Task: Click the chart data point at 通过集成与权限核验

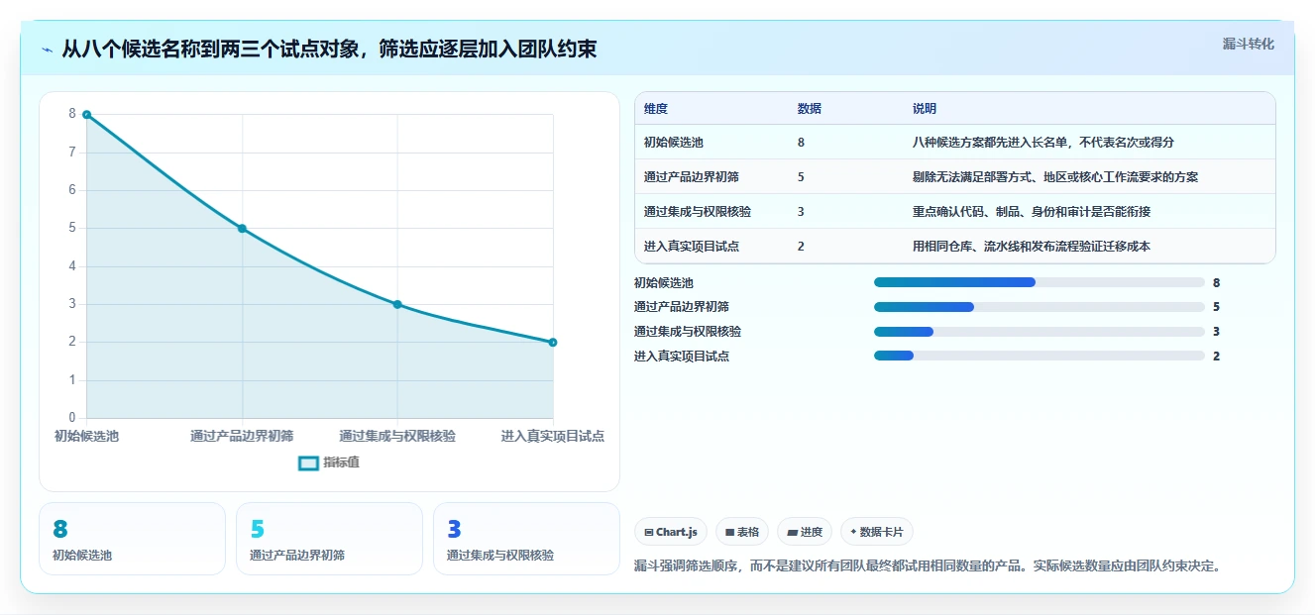Action: [x=397, y=305]
